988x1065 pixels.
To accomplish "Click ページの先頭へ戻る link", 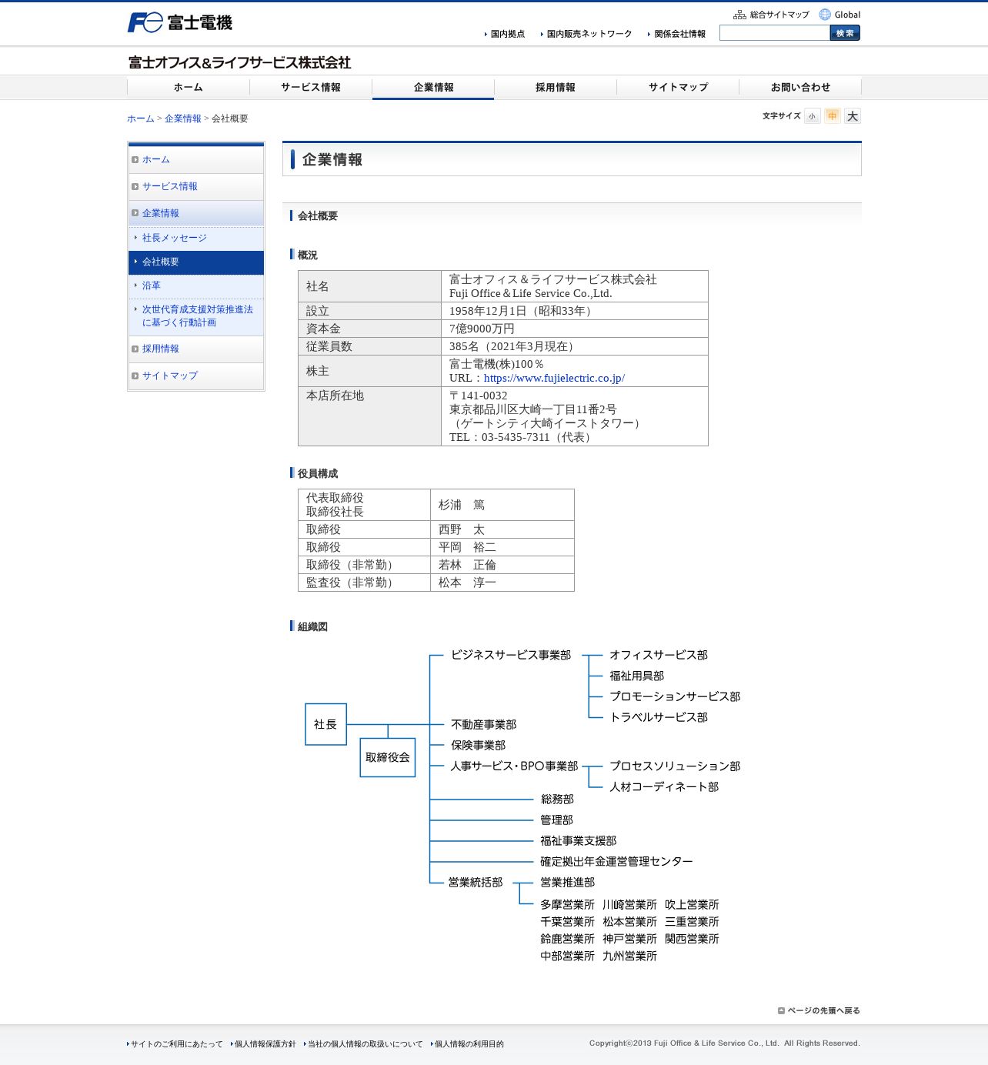I will pyautogui.click(x=819, y=1011).
